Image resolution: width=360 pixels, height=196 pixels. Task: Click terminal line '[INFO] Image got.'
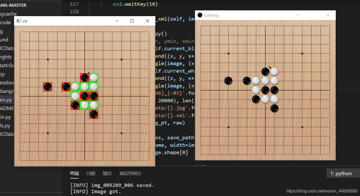[x=96, y=192]
